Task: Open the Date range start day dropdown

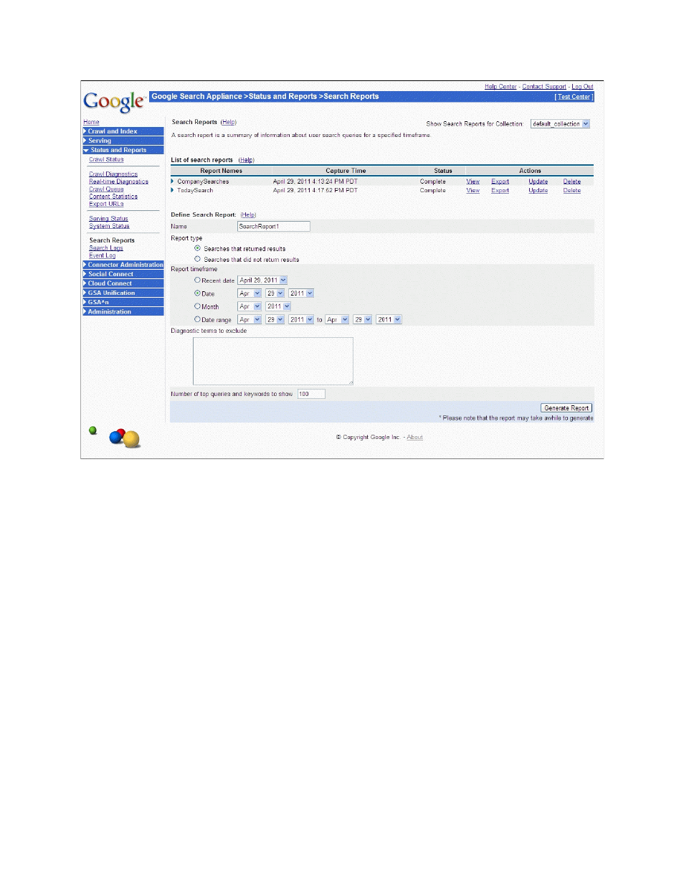Action: [275, 319]
